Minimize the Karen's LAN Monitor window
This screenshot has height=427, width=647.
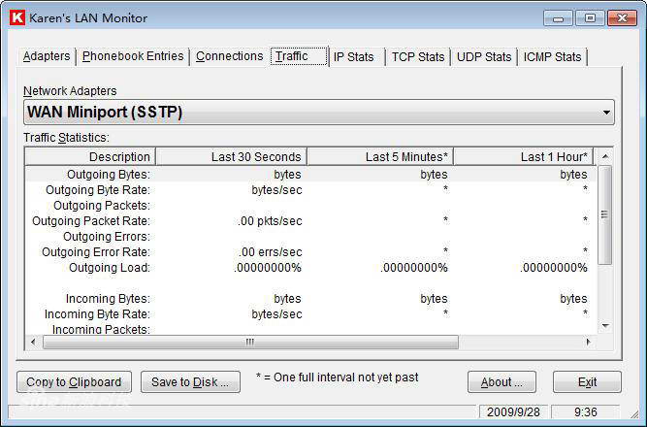558,18
